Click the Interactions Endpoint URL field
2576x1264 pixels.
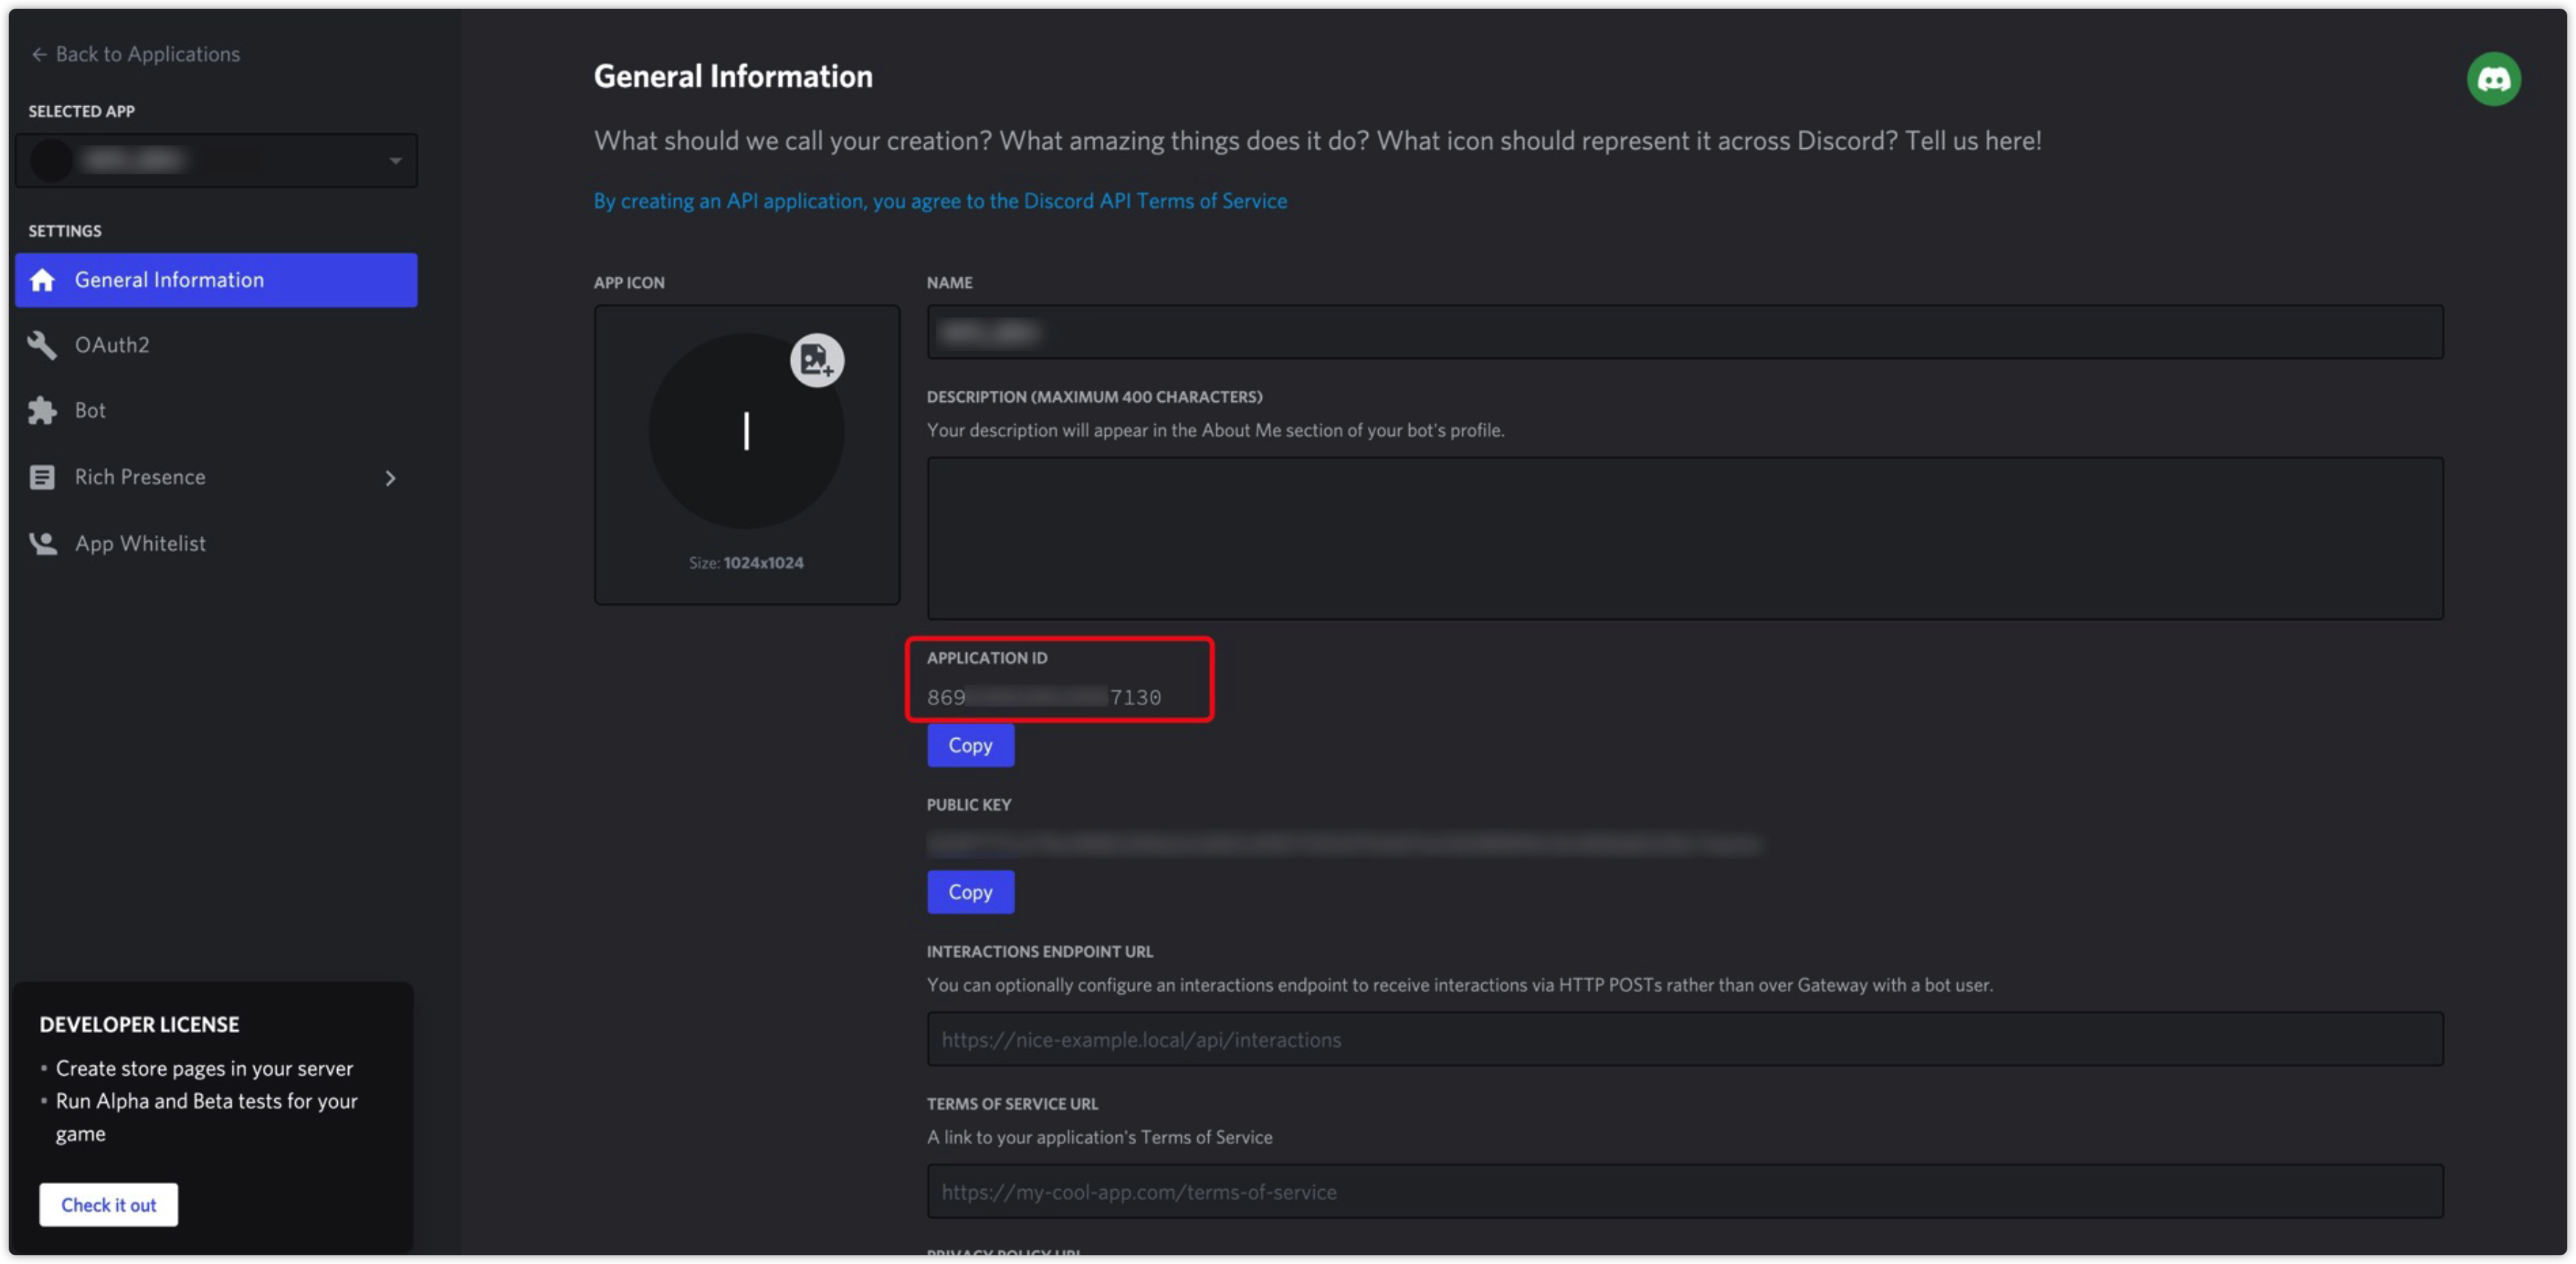pyautogui.click(x=1685, y=1039)
